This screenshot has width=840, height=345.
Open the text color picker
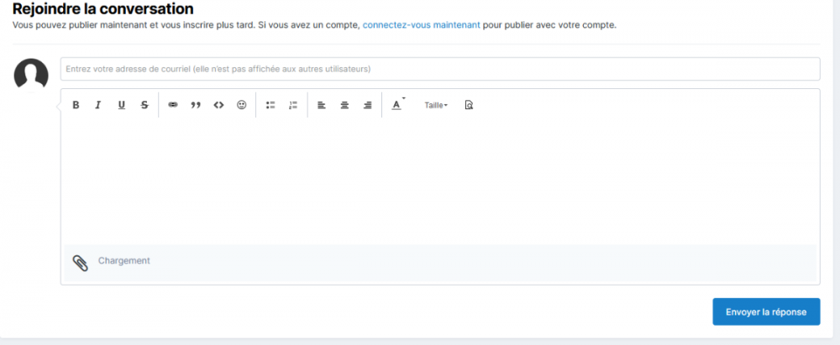pos(397,104)
